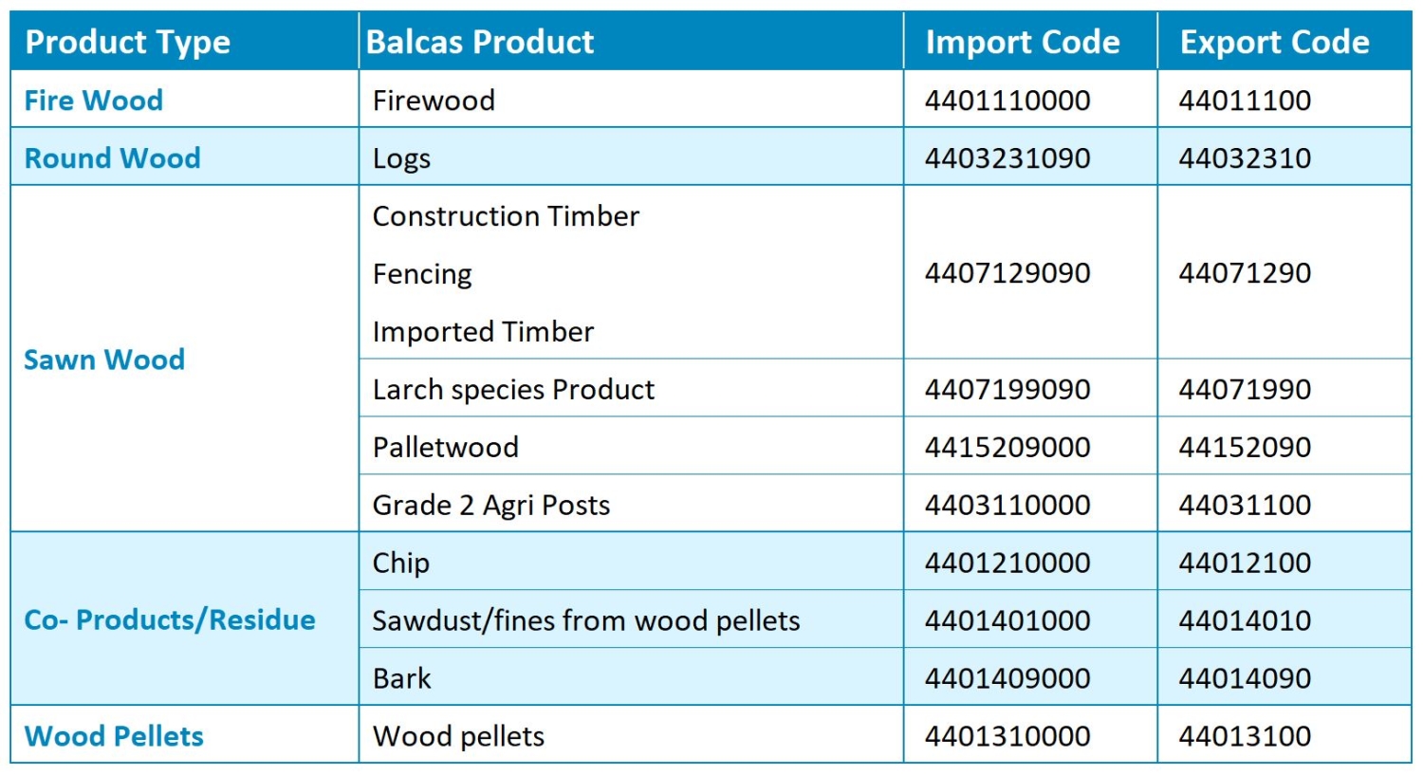
Task: Select the Co- Products/Residue label
Action: (170, 620)
